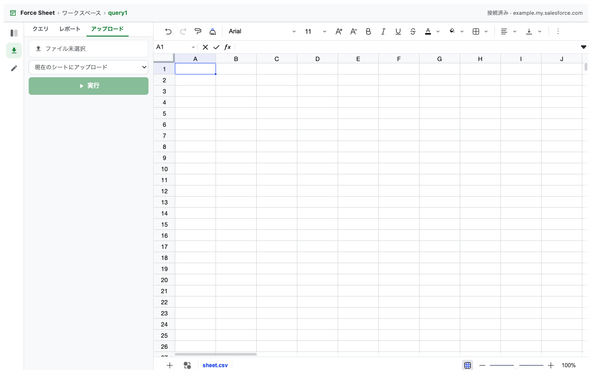Open vertical alignment dropdown arrow
This screenshot has width=592, height=370.
pyautogui.click(x=540, y=31)
